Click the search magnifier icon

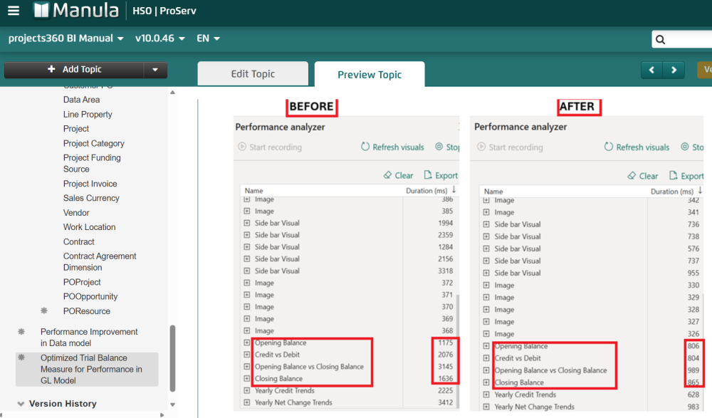tap(661, 40)
